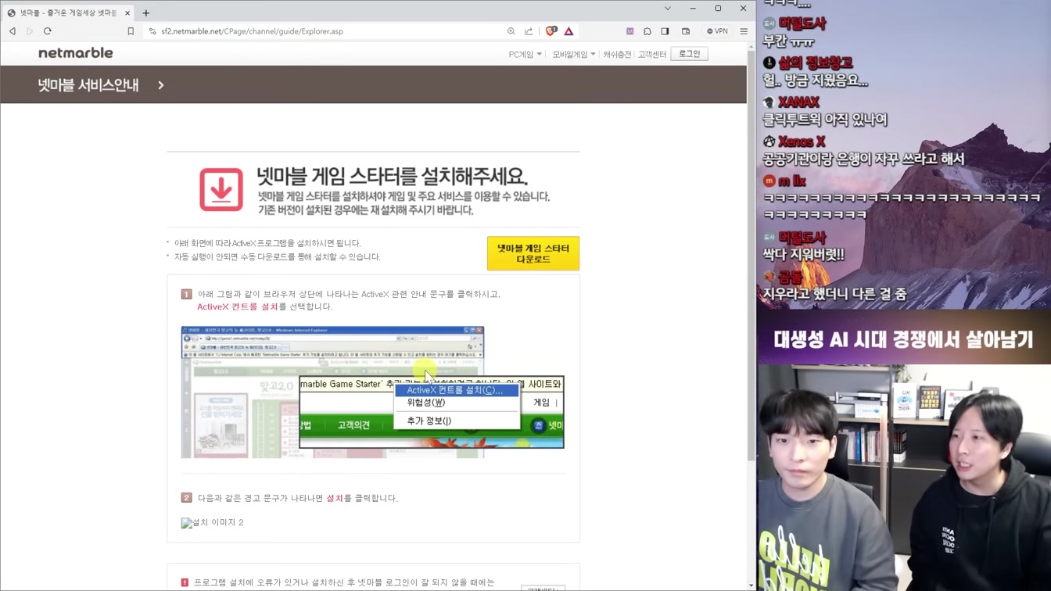The image size is (1051, 591).
Task: Open the Brave Wallet icon
Action: coord(686,31)
